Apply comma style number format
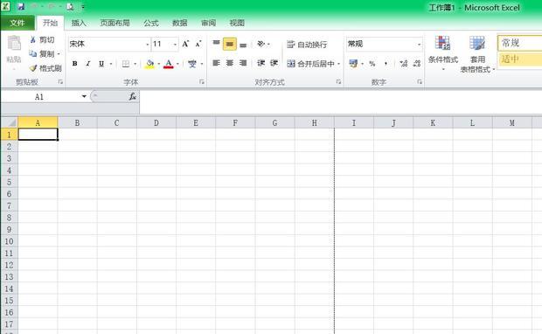The width and height of the screenshot is (542, 334). click(x=386, y=64)
